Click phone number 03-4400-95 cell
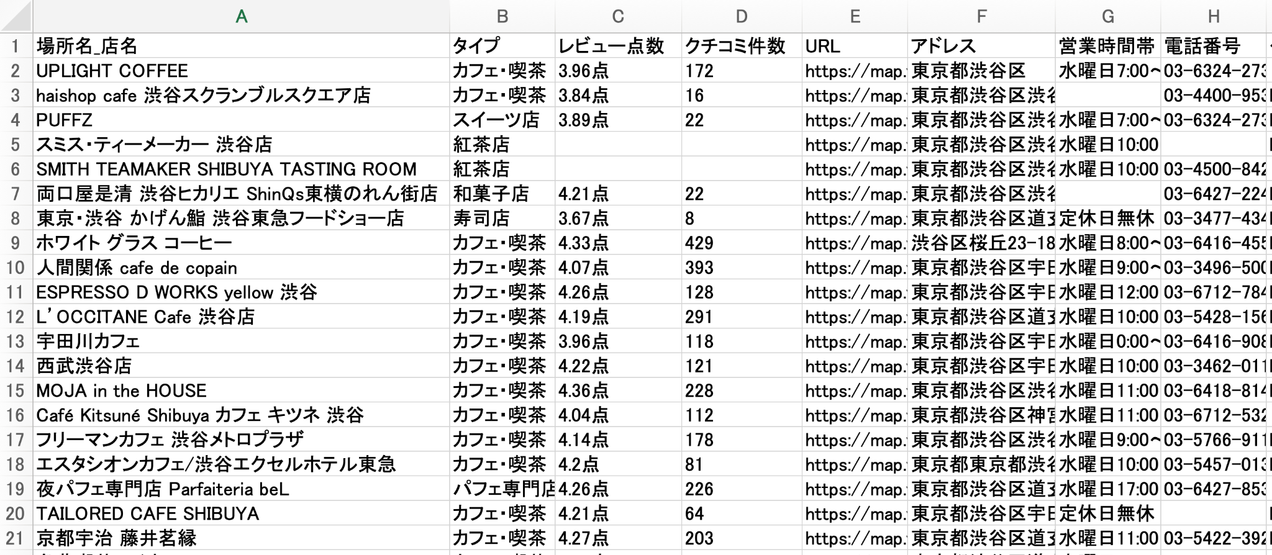Viewport: 1272px width, 555px height. (1214, 95)
